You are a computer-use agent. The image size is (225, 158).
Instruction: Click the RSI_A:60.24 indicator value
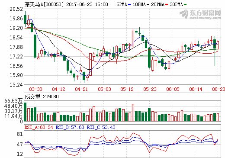coord(39,127)
